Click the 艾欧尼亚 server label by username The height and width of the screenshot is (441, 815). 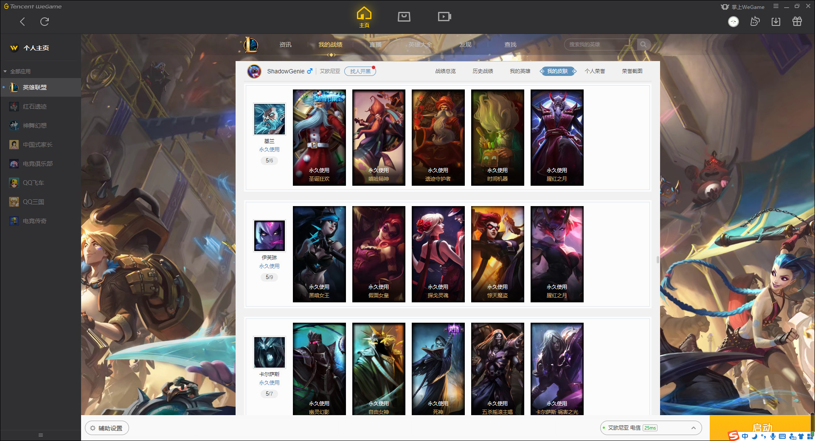click(x=330, y=71)
